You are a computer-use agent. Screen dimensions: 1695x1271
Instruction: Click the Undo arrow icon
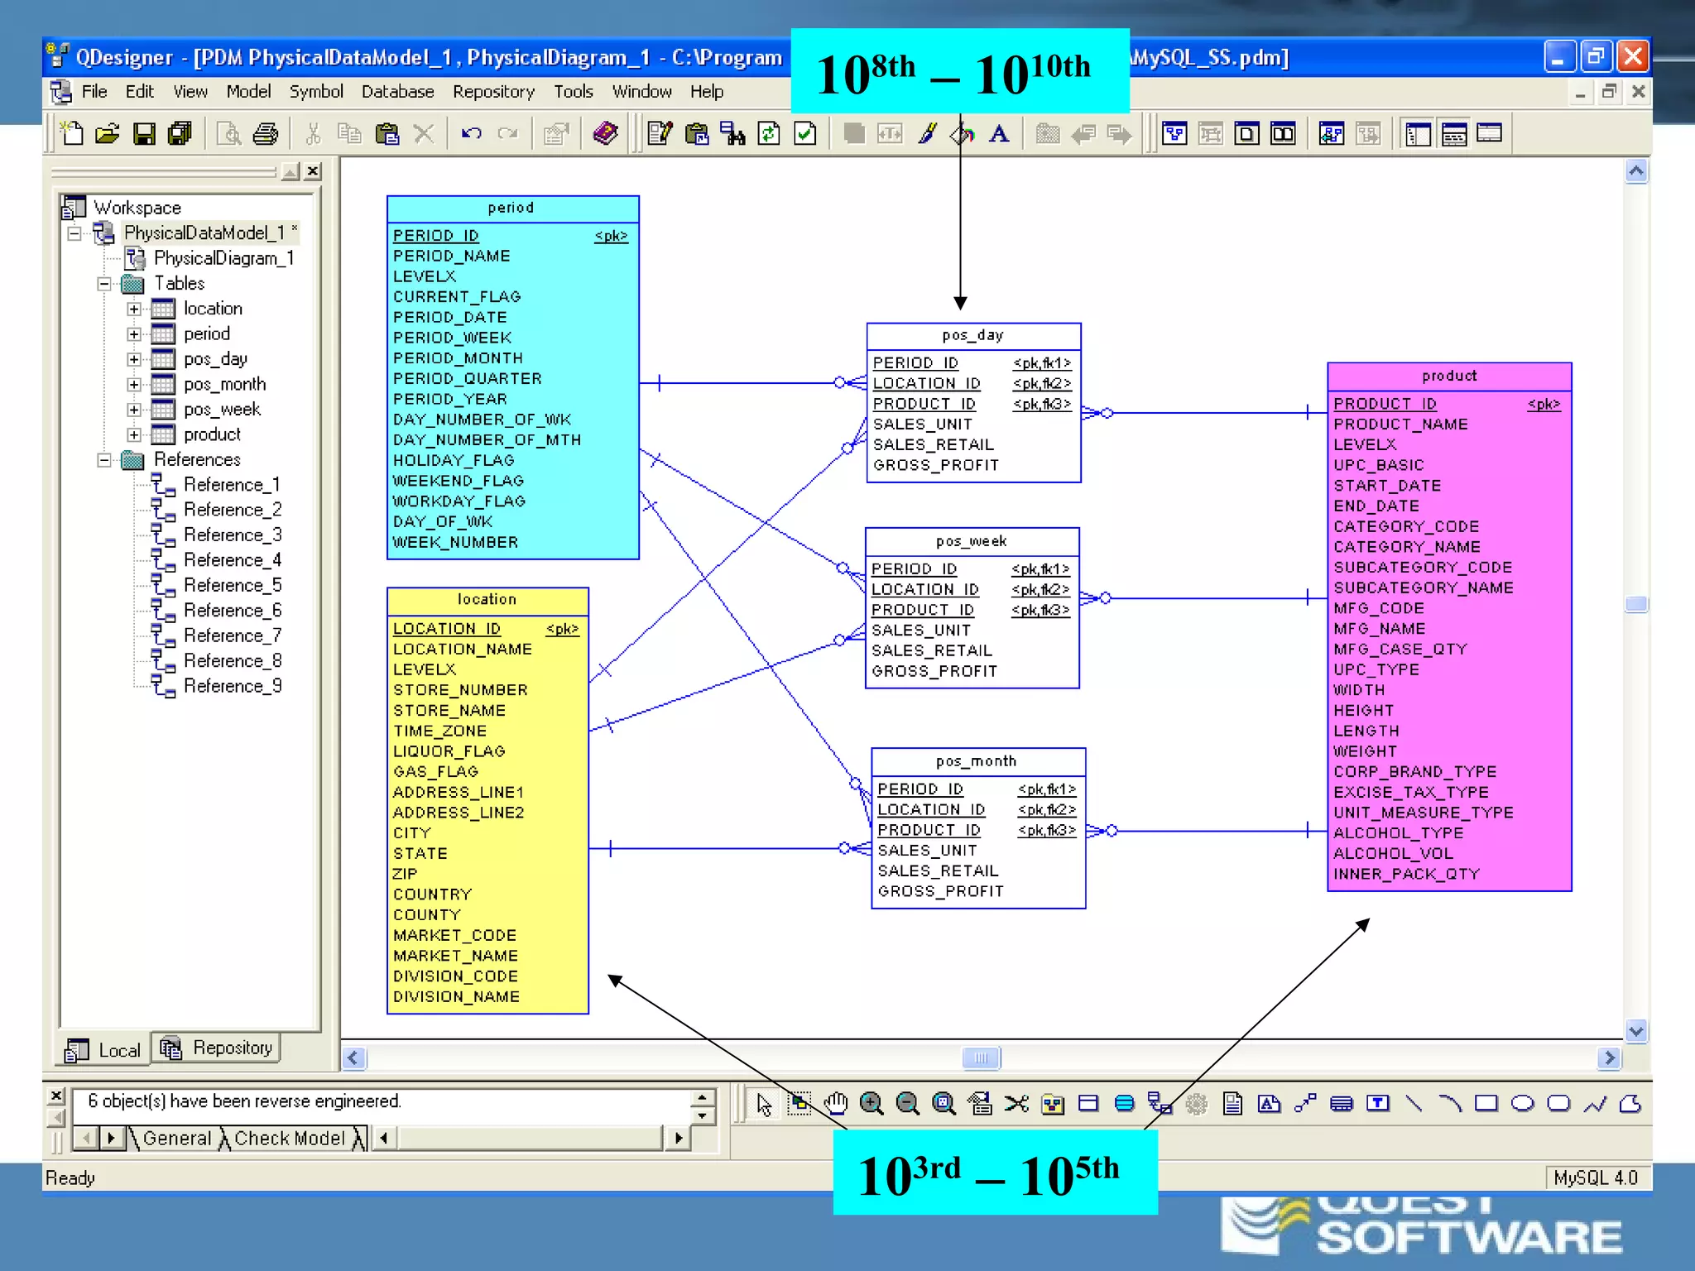point(471,134)
